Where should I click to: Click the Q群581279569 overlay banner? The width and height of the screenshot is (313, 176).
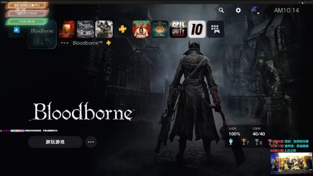(x=27, y=13)
